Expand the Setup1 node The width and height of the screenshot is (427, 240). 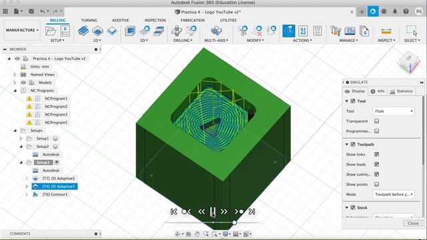click(21, 139)
